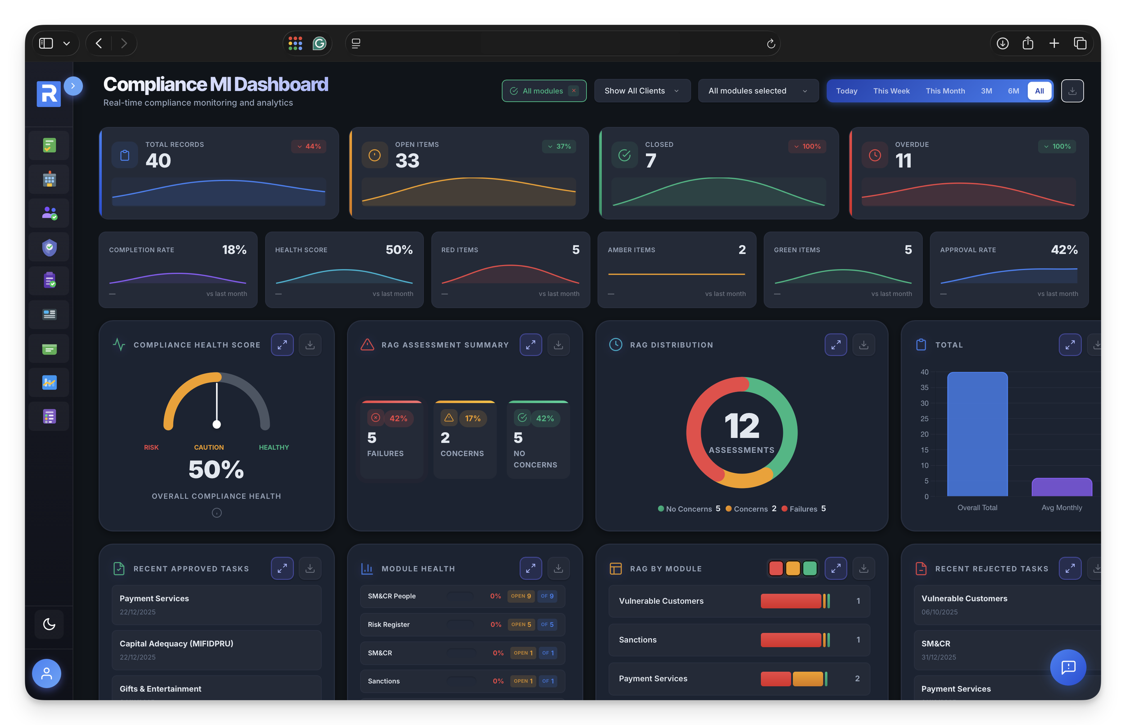This screenshot has width=1126, height=725.
Task: Select the green swatch in RAG by Module header
Action: 810,568
